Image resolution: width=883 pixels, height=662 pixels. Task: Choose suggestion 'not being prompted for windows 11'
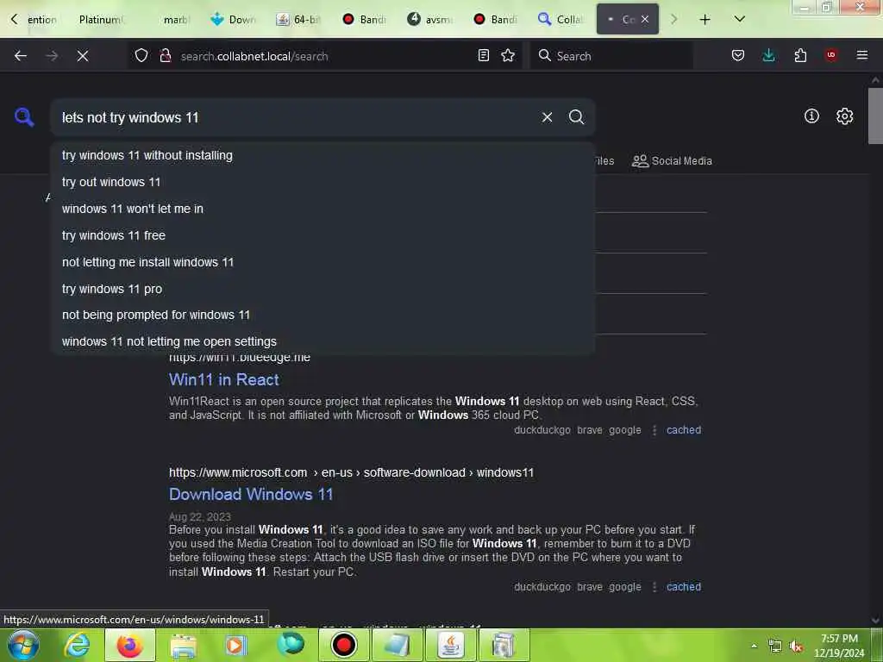[323, 315]
